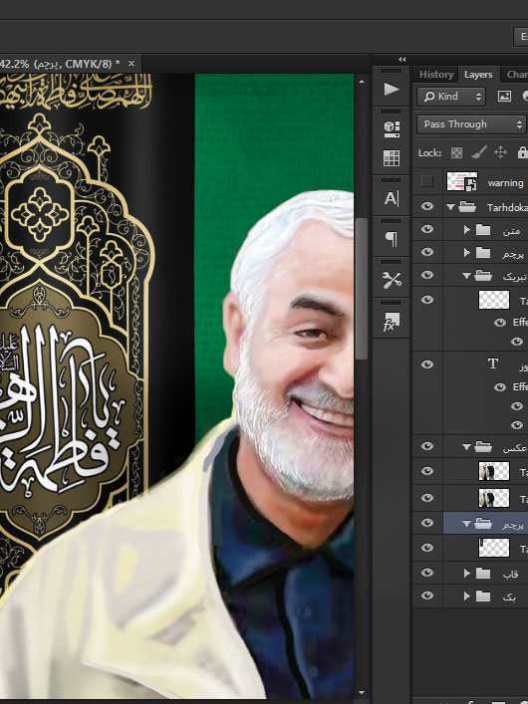Open the Kind filter dropdown
528x704 pixels.
[x=451, y=97]
